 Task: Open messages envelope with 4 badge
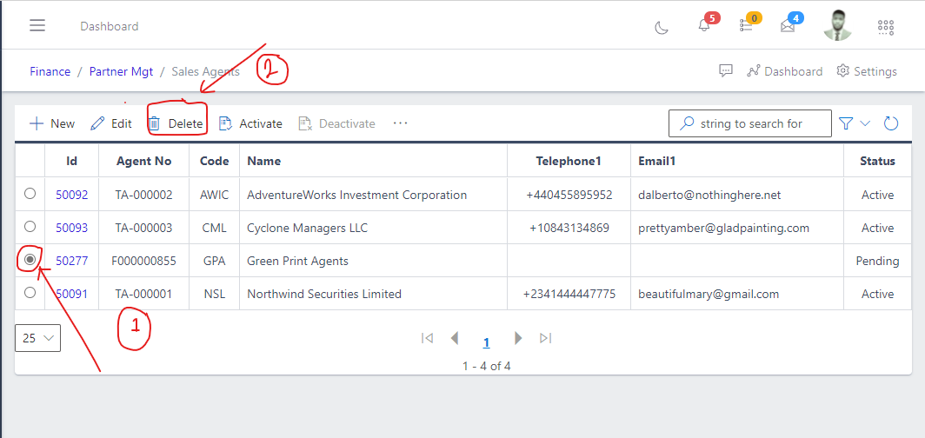[x=788, y=27]
